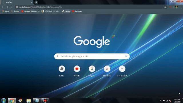The height and width of the screenshot is (103, 183).
Task: Open the rarreg bookmark
Action: pos(66,11)
